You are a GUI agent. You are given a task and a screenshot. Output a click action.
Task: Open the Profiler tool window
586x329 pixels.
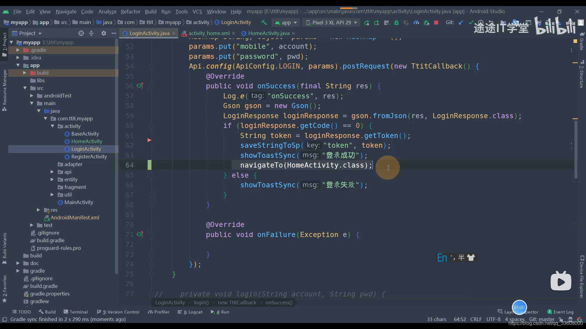coord(159,312)
